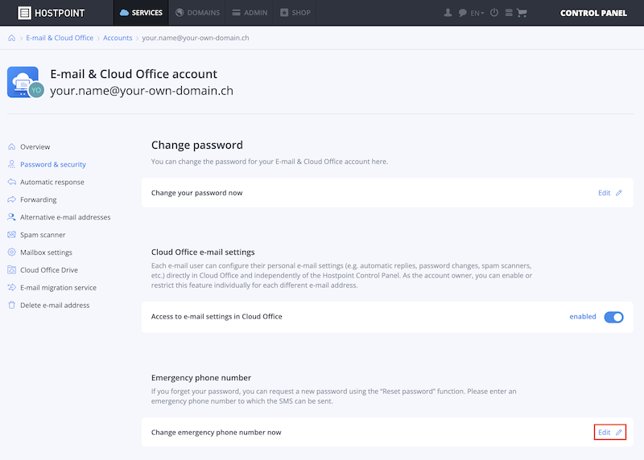Click the E-mail migration arrows icon
Screen dimensions: 644x460
pos(12,287)
